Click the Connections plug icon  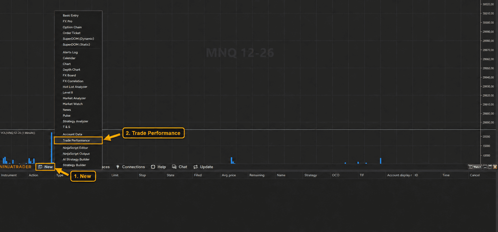[118, 167]
